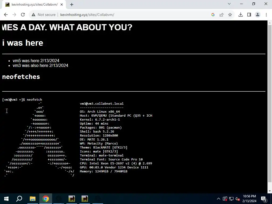
Task: Open the 10:56 PM clock and calendar
Action: tap(249, 199)
